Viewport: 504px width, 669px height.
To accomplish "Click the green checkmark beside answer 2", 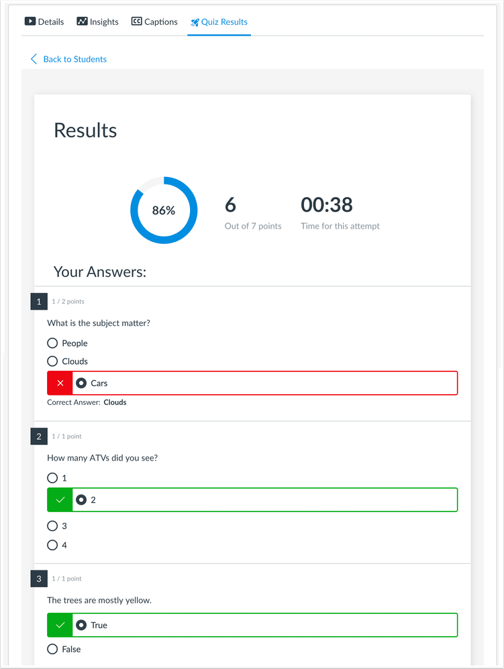I will pyautogui.click(x=60, y=500).
